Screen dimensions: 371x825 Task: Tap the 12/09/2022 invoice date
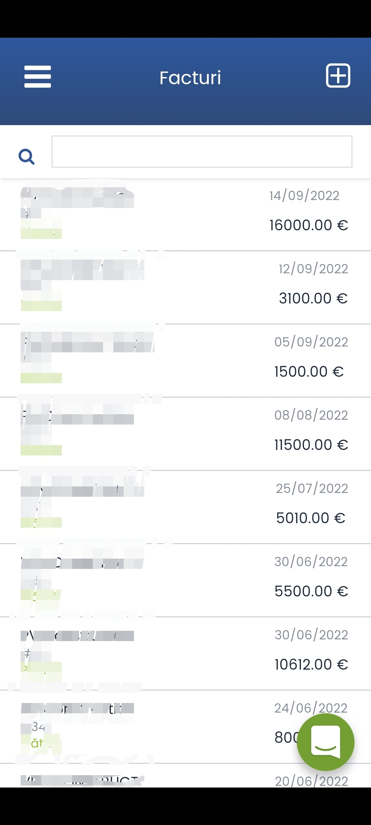(313, 269)
